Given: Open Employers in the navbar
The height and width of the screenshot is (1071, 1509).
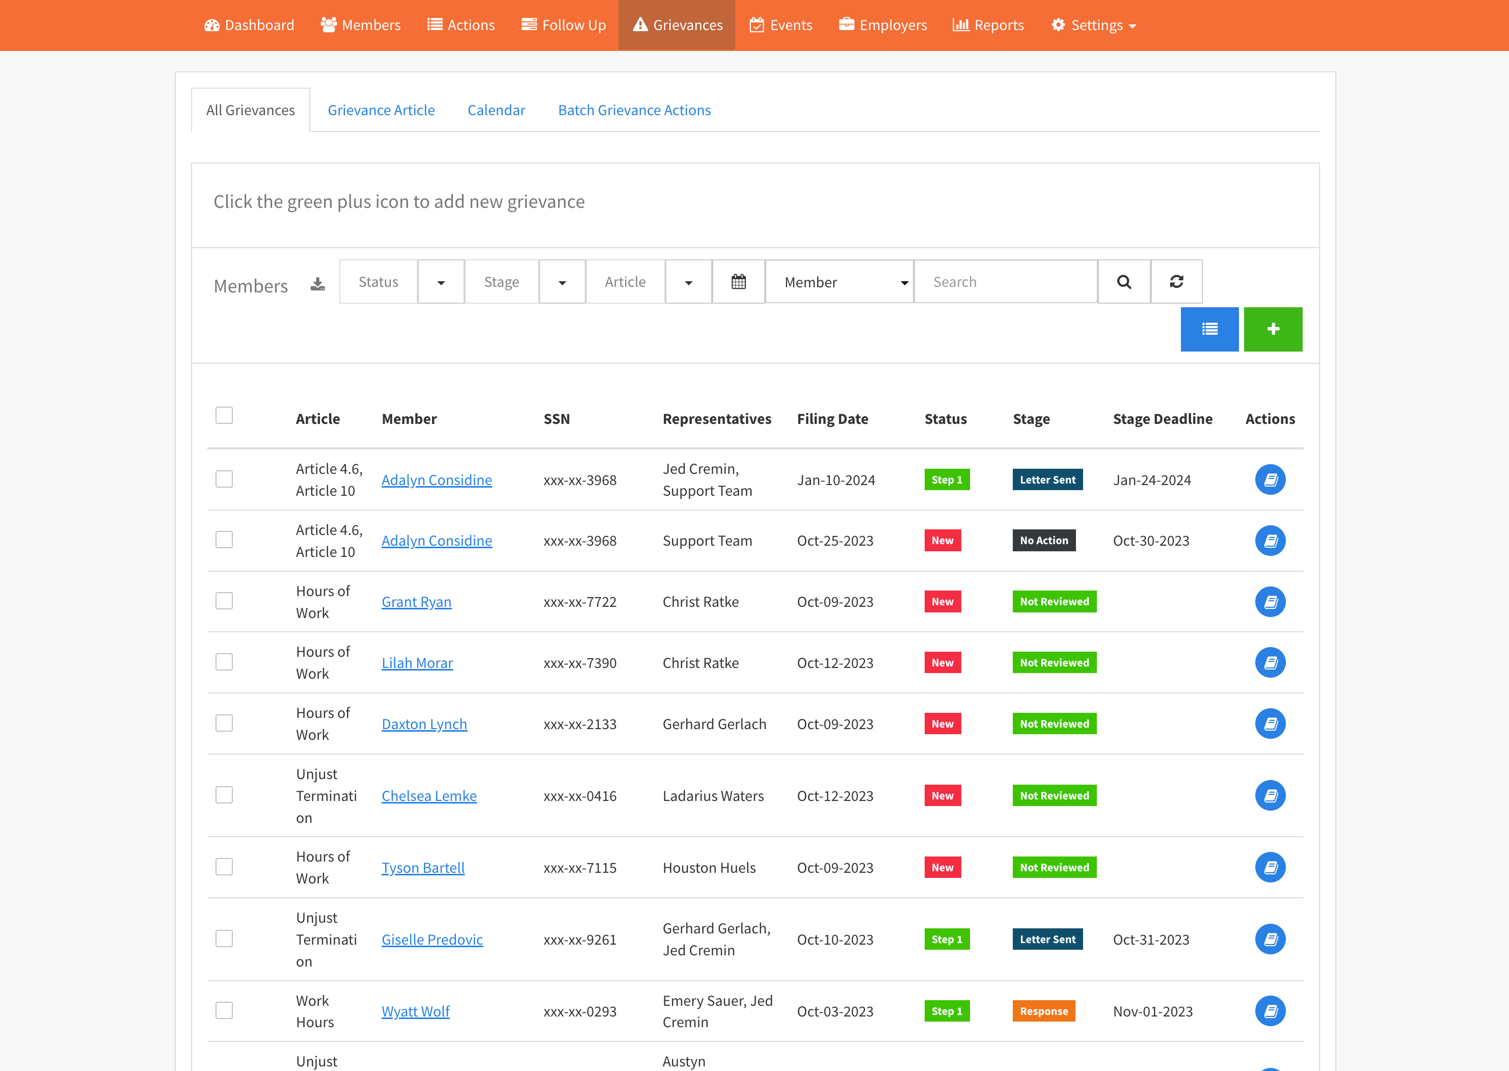Looking at the screenshot, I should click(883, 25).
